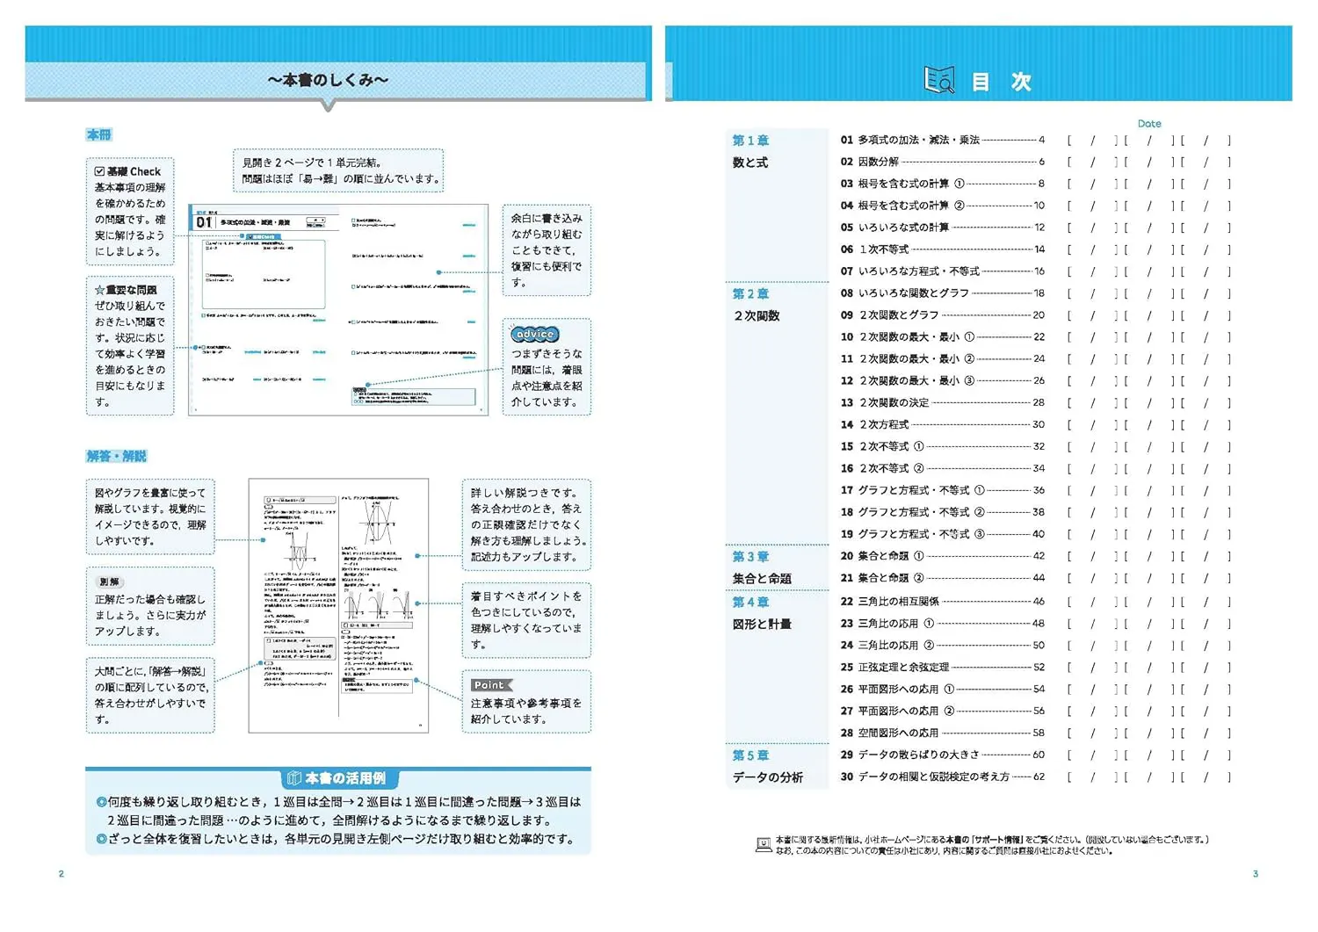This screenshot has width=1318, height=932.
Task: Click the 第1章 数と式 chapter heading
Action: pos(750,151)
